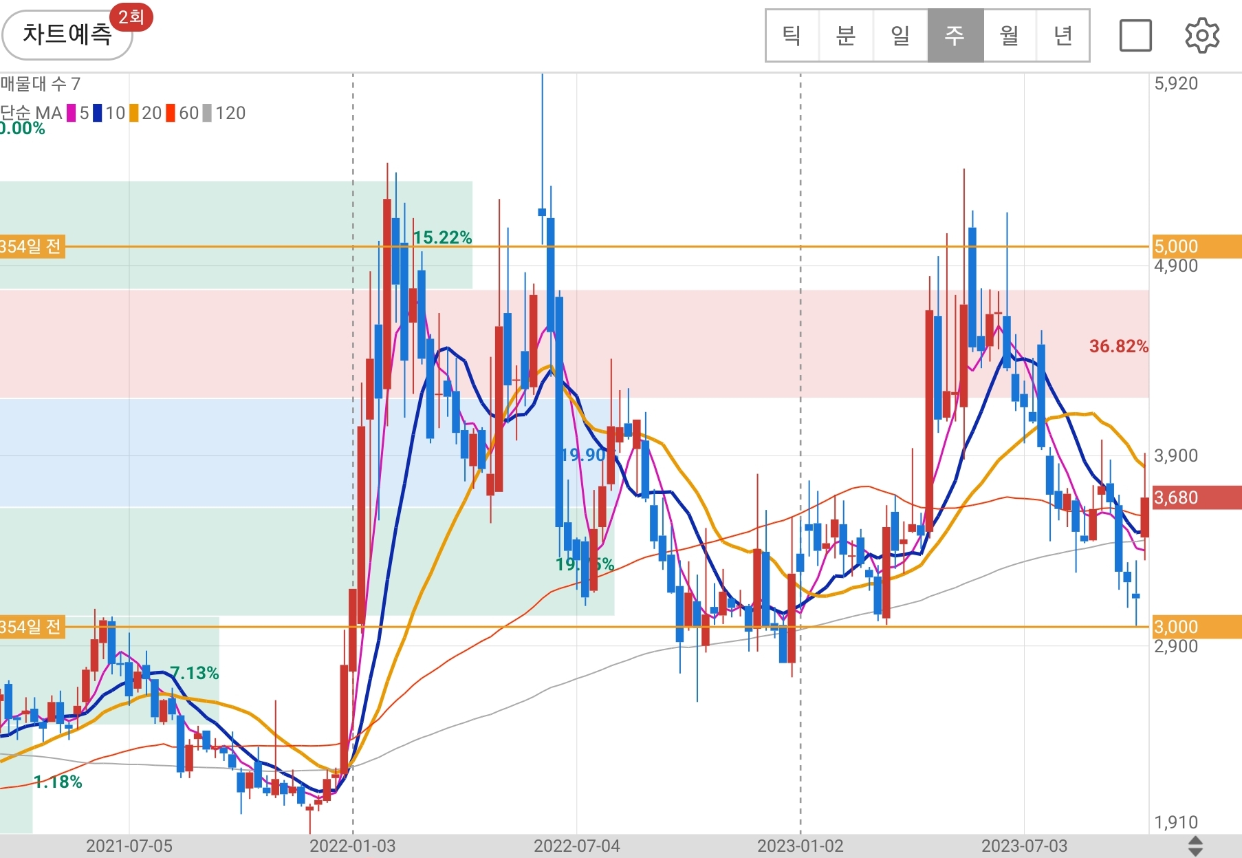Tap the red 2회 badge
This screenshot has height=858, width=1242.
[x=131, y=17]
